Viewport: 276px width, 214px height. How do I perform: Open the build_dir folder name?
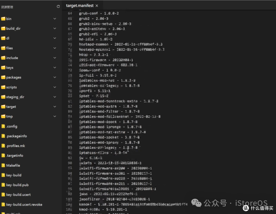tap(13, 28)
